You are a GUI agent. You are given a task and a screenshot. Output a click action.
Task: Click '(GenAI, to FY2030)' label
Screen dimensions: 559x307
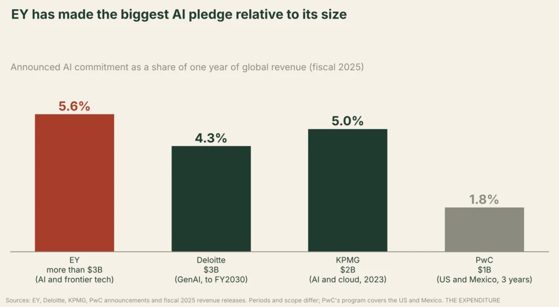coord(211,280)
